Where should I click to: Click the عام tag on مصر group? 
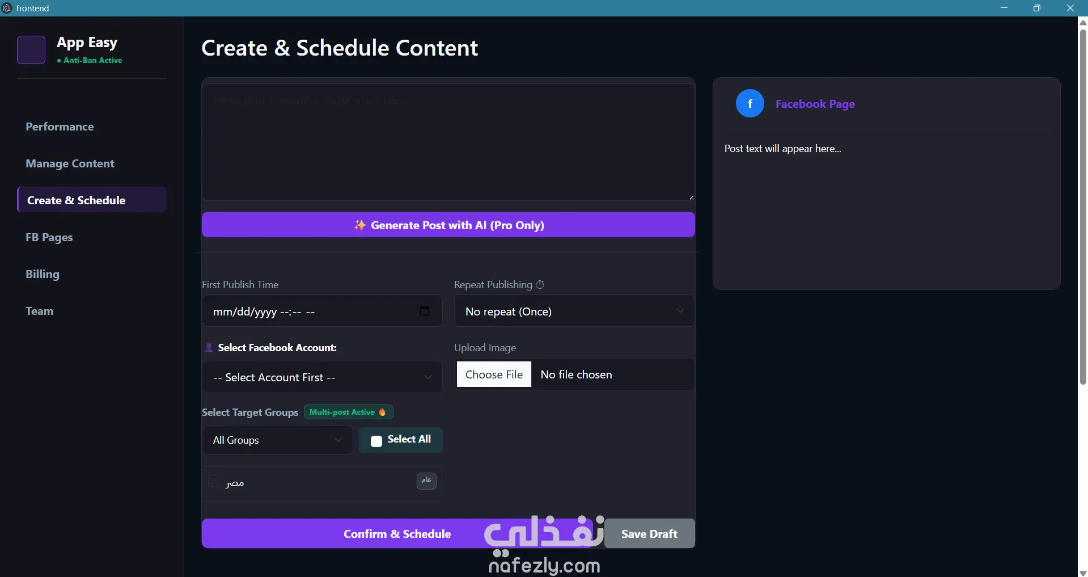[x=426, y=481]
